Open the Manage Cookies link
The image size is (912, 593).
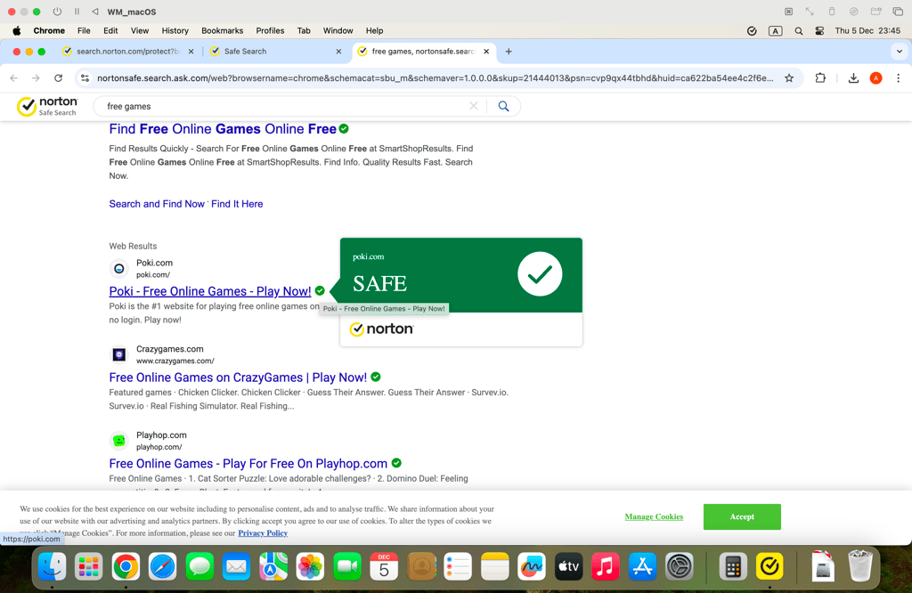click(654, 516)
